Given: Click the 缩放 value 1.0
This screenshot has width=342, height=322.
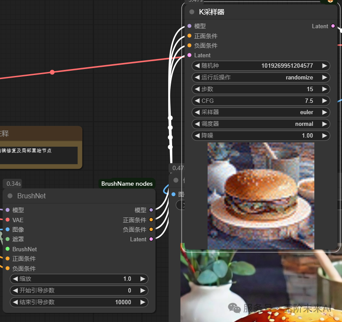Looking at the screenshot, I should point(127,279).
